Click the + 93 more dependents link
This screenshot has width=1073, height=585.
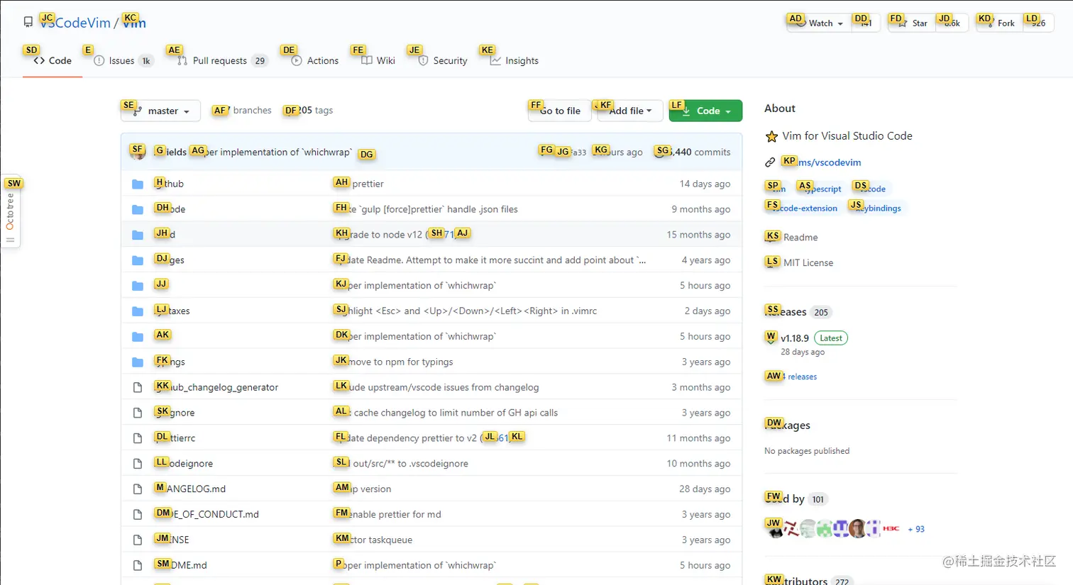916,530
